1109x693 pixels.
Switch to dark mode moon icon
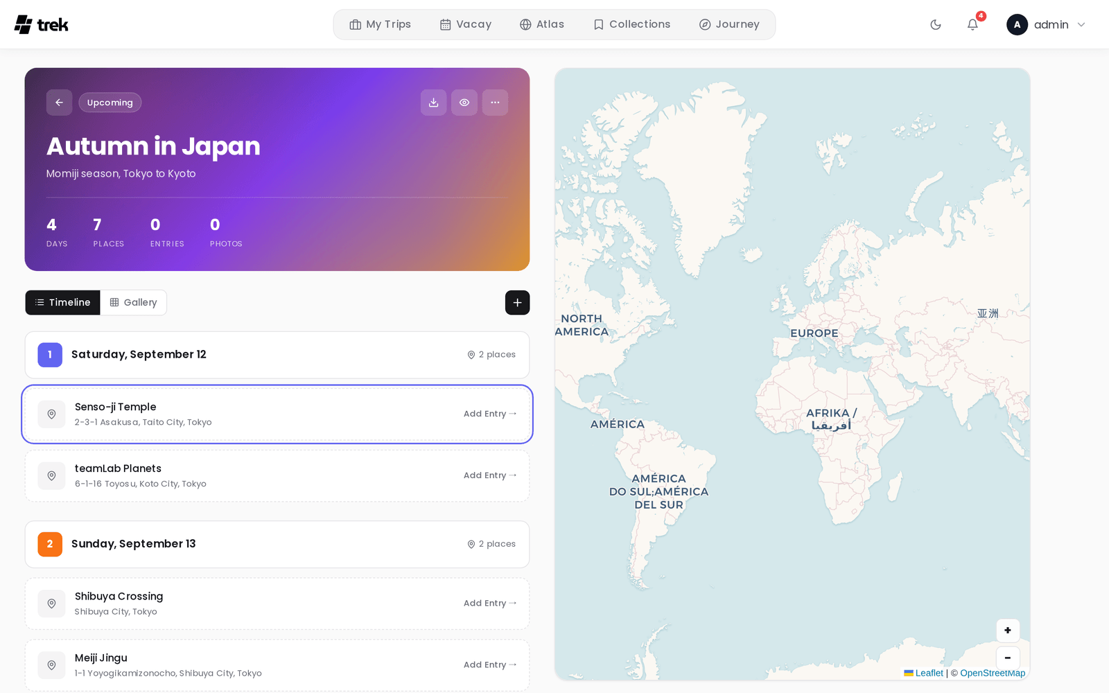pyautogui.click(x=936, y=25)
